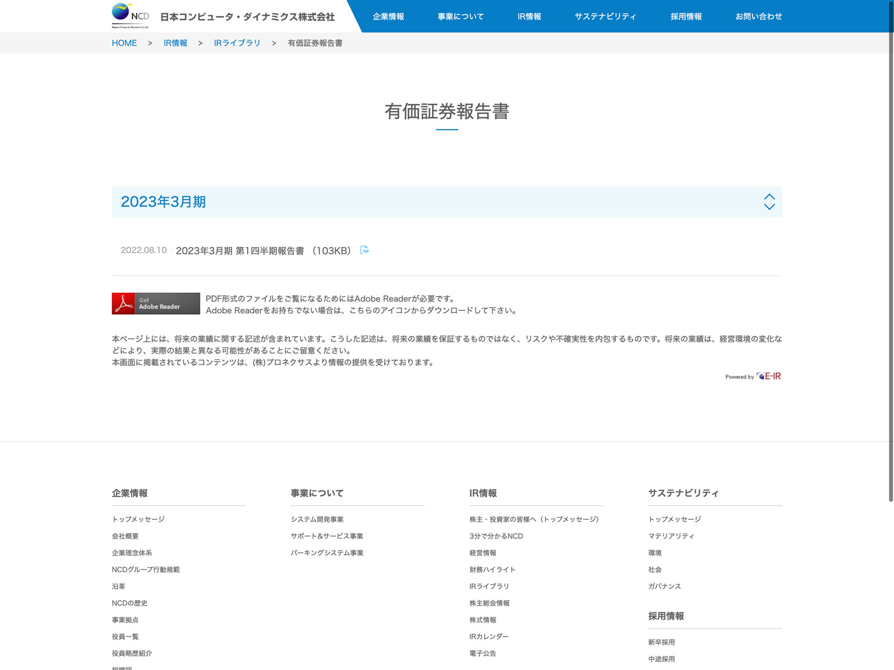Open the お問い合わせ top menu
Viewport: 894px width, 670px height.
[759, 16]
